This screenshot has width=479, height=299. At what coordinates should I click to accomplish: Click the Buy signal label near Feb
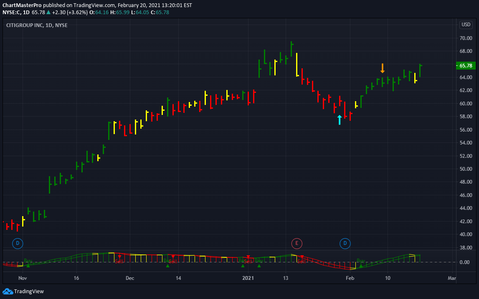[361, 261]
